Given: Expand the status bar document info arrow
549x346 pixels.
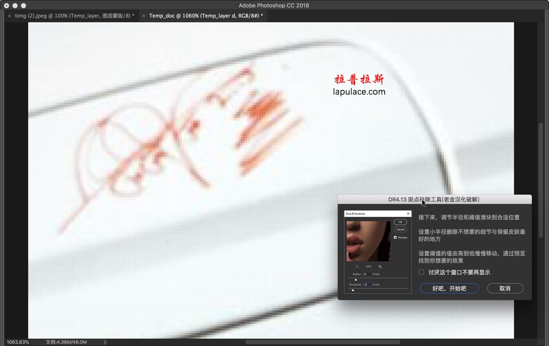Looking at the screenshot, I should [x=105, y=342].
